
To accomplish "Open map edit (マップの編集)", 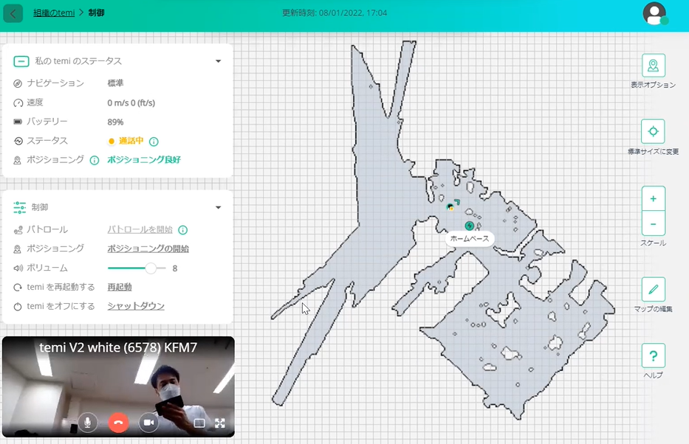I will 653,289.
